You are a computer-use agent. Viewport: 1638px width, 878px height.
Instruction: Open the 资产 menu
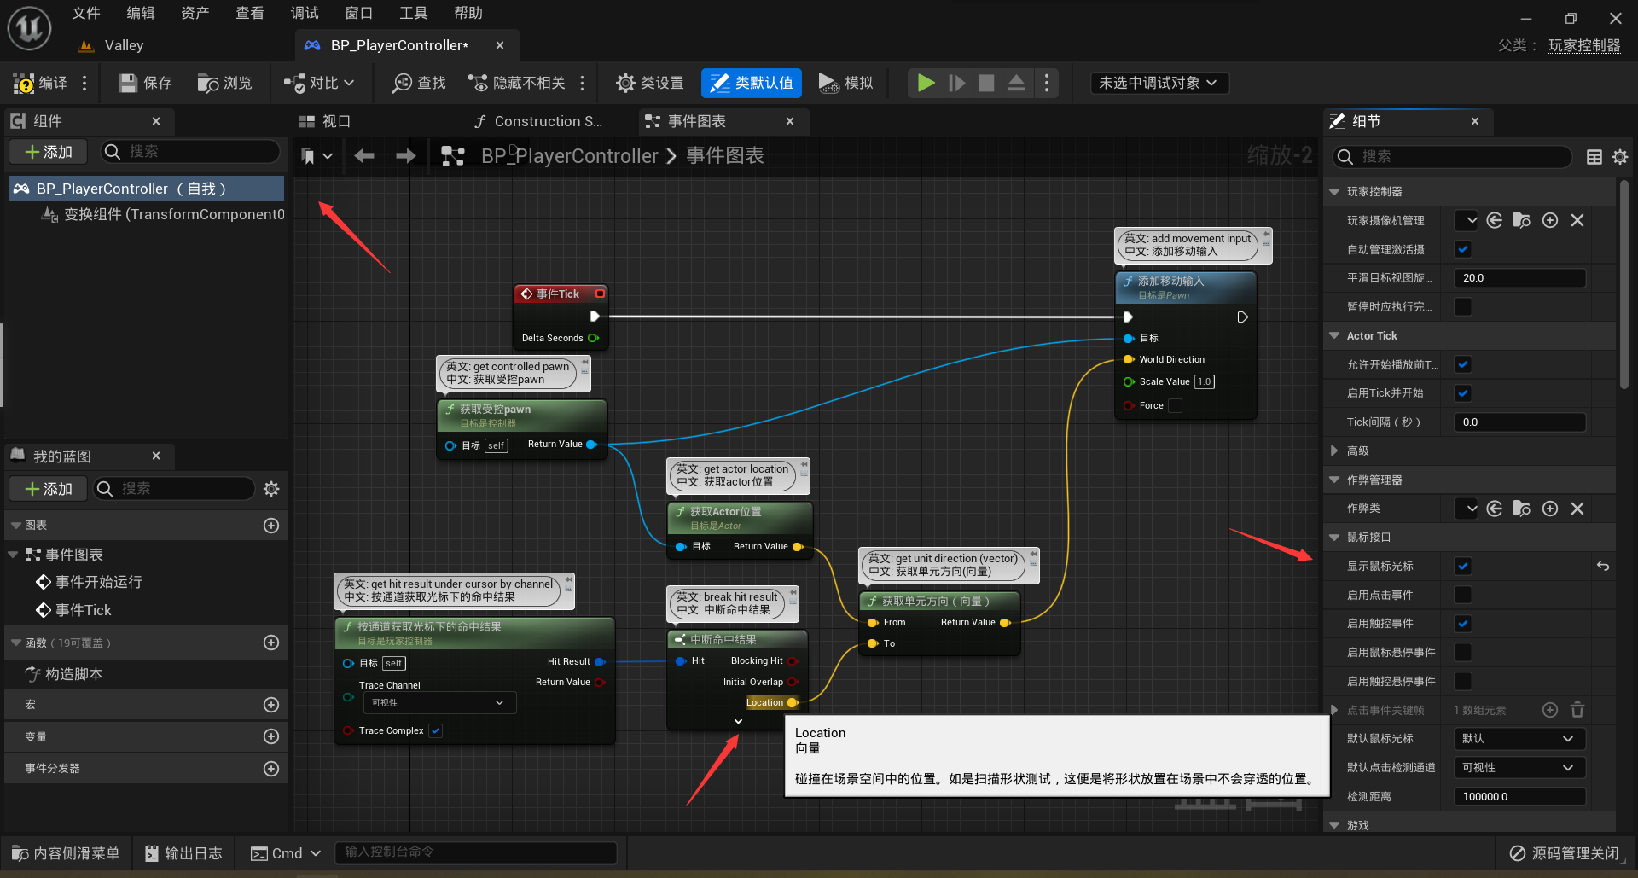click(195, 13)
